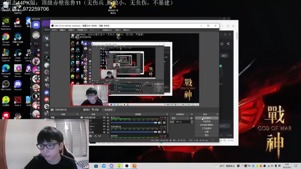Screen dimensions: 301x169
Task: Click the 退出 button in OBS controls
Action: click(x=207, y=135)
